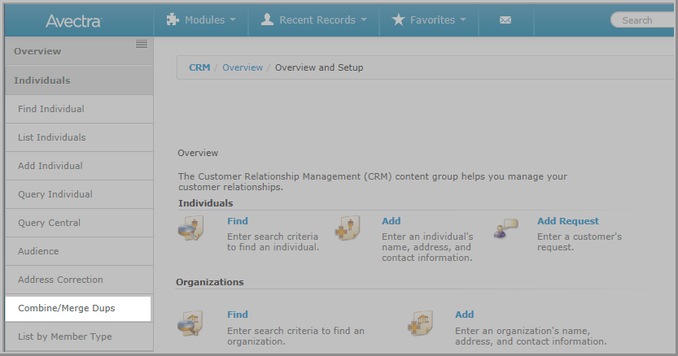Select Combine/Merge Dups in sidebar
The image size is (678, 356).
78,309
